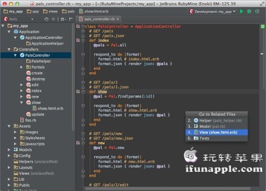Select the destroy action item

coord(35,79)
